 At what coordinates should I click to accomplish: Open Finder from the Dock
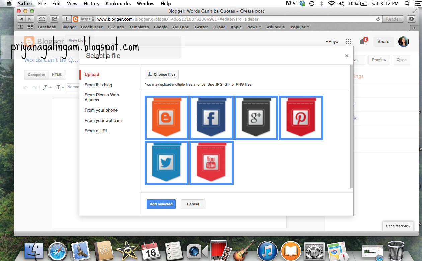click(34, 251)
